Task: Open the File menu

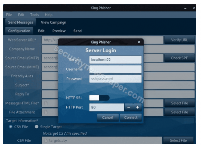Action: [9, 15]
